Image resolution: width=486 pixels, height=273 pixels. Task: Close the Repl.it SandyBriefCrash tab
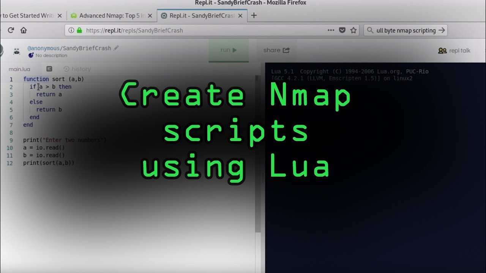pyautogui.click(x=240, y=16)
